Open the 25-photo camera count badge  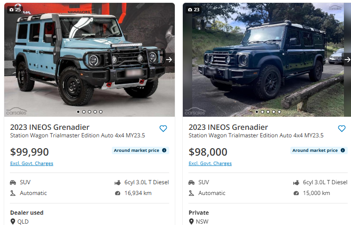coord(14,9)
